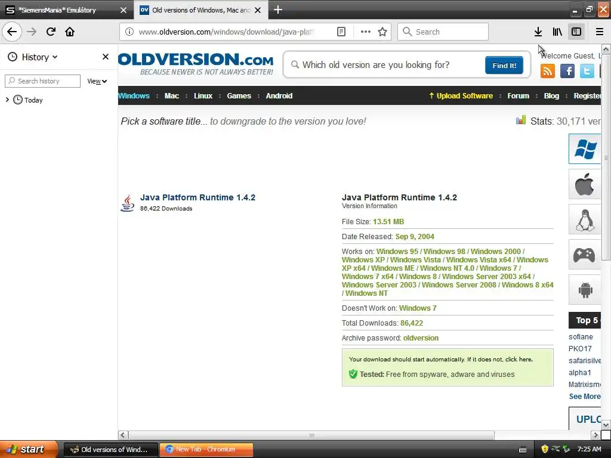This screenshot has height=458, width=611.
Task: Open the Facebook icon link
Action: pyautogui.click(x=567, y=72)
